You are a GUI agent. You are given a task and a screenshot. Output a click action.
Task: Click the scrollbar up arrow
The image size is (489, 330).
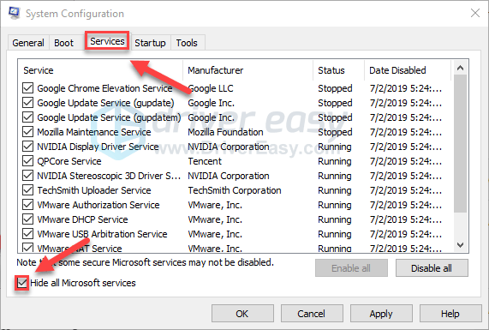pyautogui.click(x=460, y=68)
